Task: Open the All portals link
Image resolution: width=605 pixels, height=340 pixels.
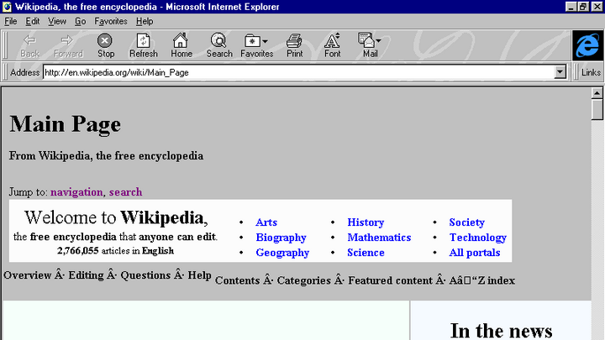Action: coord(474,253)
